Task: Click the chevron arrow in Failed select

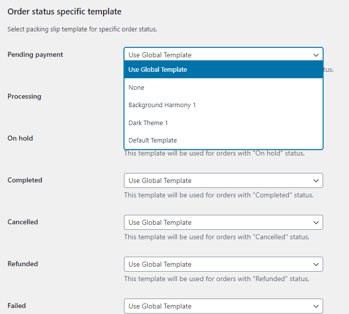Action: (x=316, y=306)
